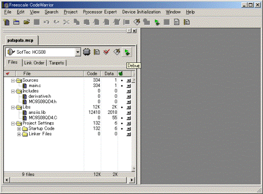Select the patapata.mcp project tab
The image size is (263, 194).
20,40
